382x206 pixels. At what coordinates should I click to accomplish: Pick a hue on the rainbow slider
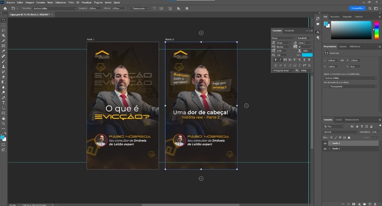click(377, 30)
